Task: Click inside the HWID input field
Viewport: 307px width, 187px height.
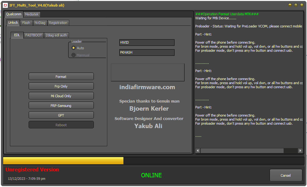Action: [146, 42]
